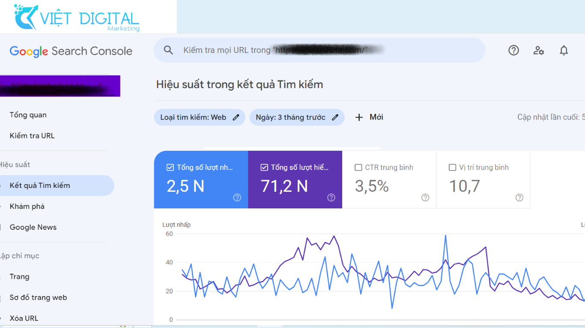This screenshot has width=585, height=328.
Task: Open Tổng quan in the sidebar
Action: [x=28, y=115]
